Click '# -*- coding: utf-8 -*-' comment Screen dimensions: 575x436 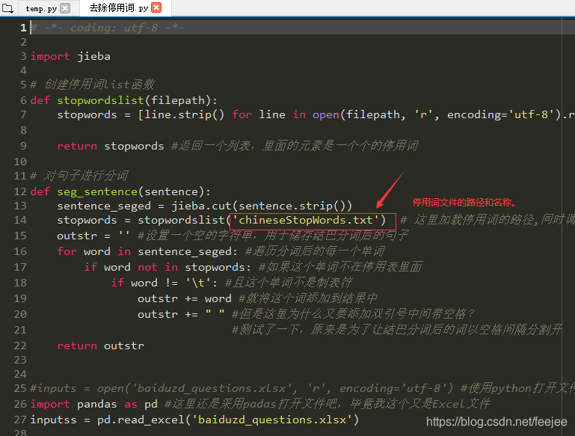point(107,28)
